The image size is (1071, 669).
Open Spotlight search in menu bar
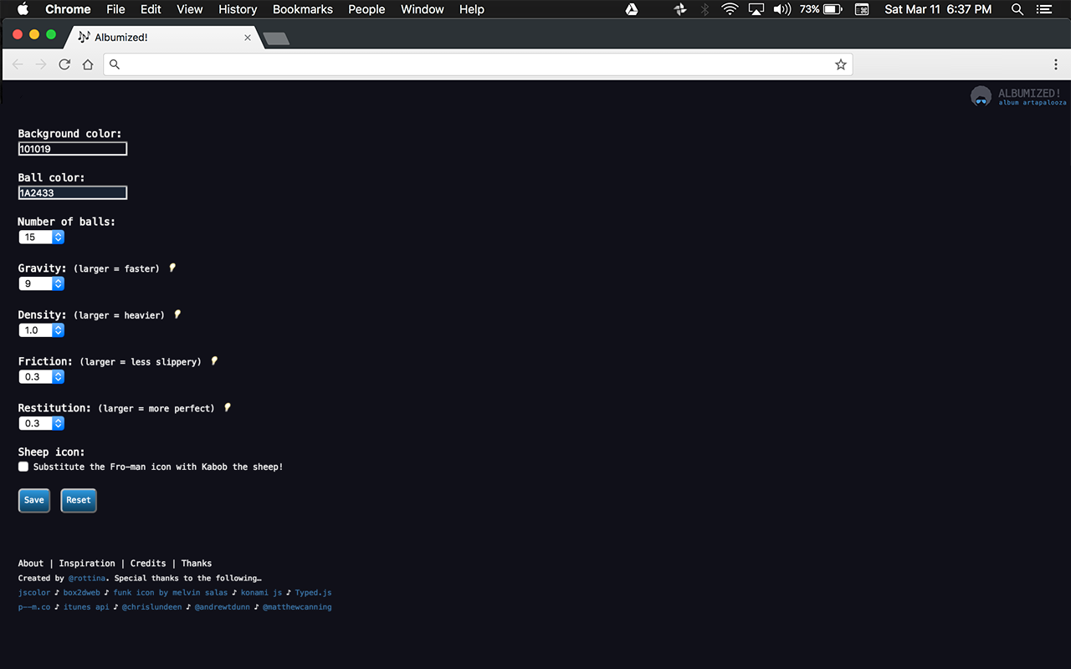(x=1017, y=9)
